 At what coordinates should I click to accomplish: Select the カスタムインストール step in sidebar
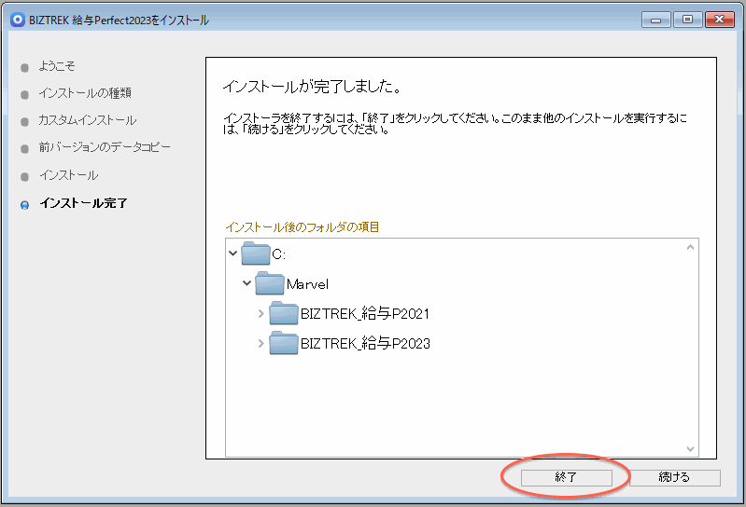click(x=87, y=120)
